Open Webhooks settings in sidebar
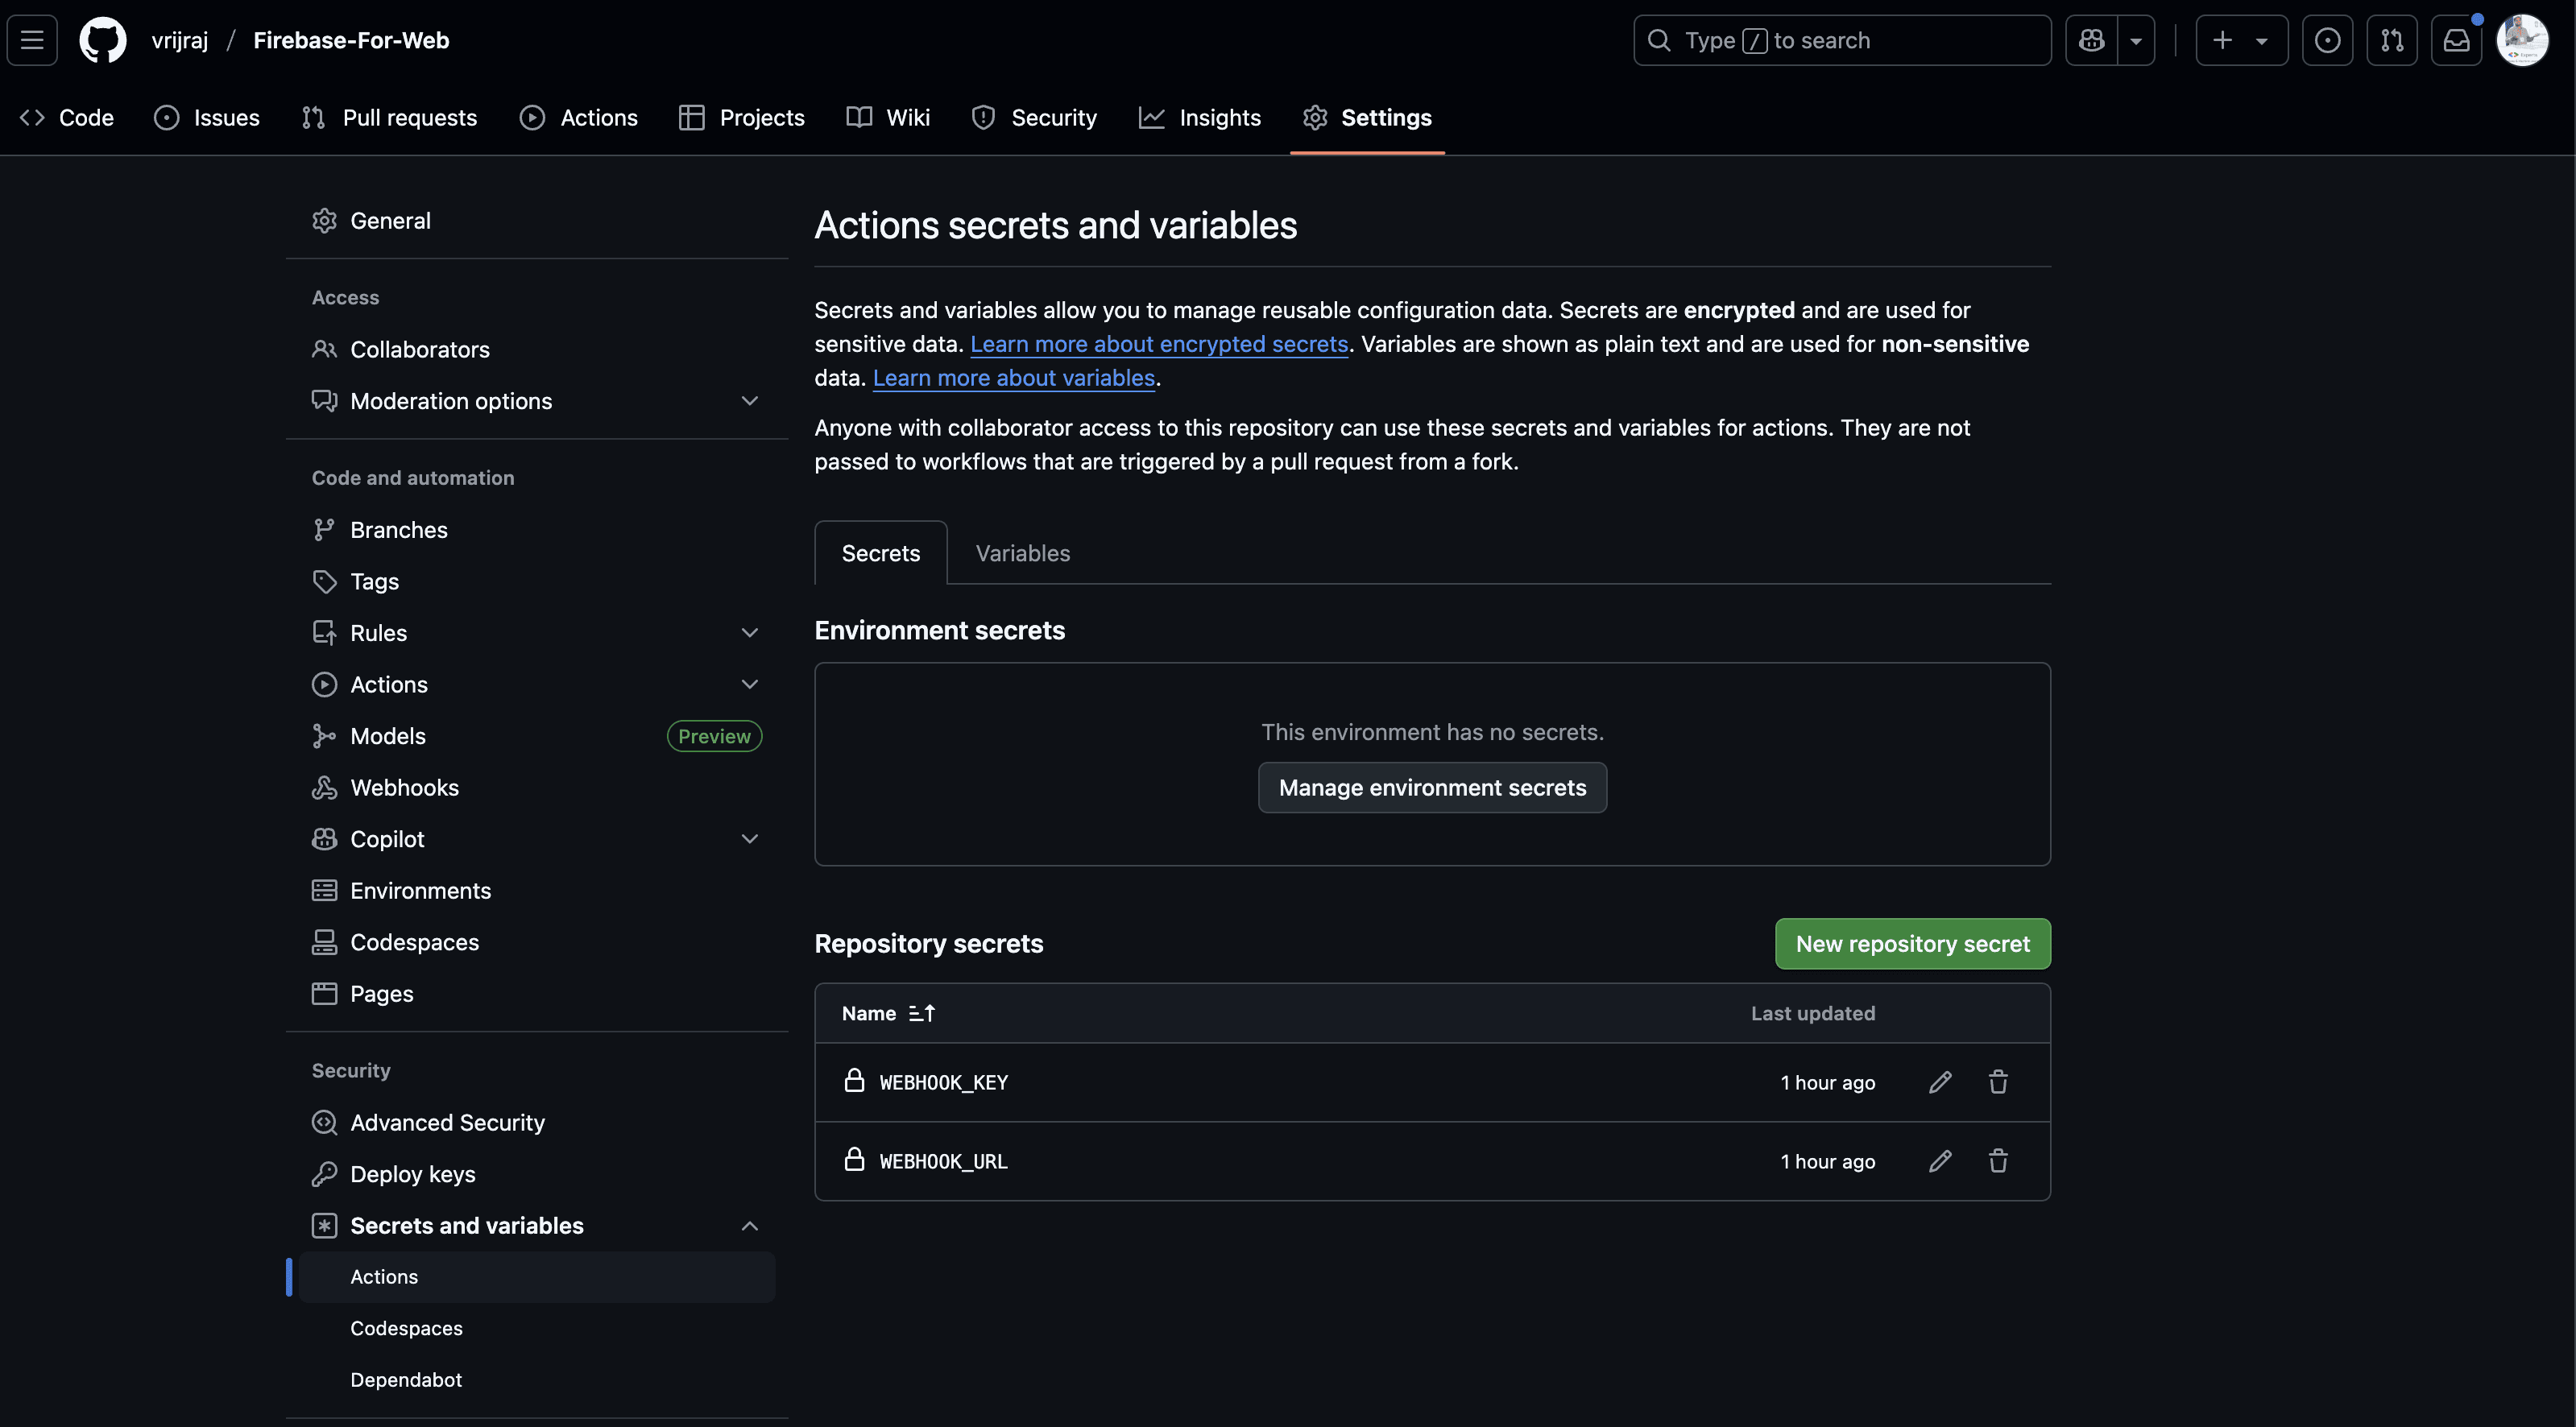This screenshot has height=1427, width=2576. click(x=404, y=788)
